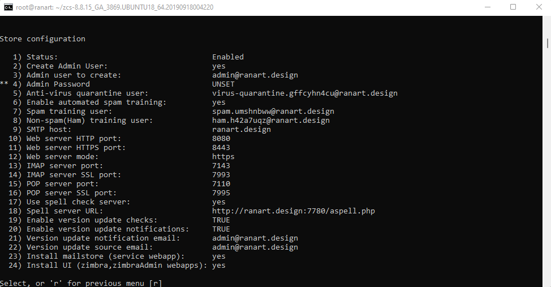Click 'POP server SSL port:' label

pos(71,193)
